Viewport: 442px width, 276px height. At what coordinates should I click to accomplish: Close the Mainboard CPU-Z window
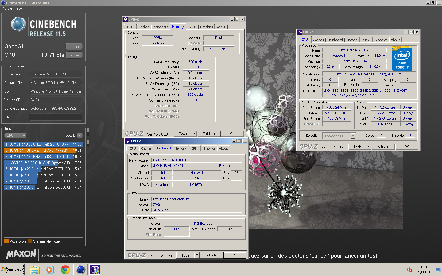[x=245, y=141]
